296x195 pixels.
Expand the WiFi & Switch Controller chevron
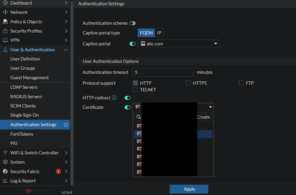pos(66,152)
